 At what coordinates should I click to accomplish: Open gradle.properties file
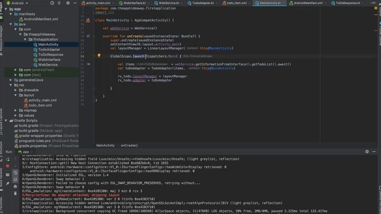coord(33,146)
